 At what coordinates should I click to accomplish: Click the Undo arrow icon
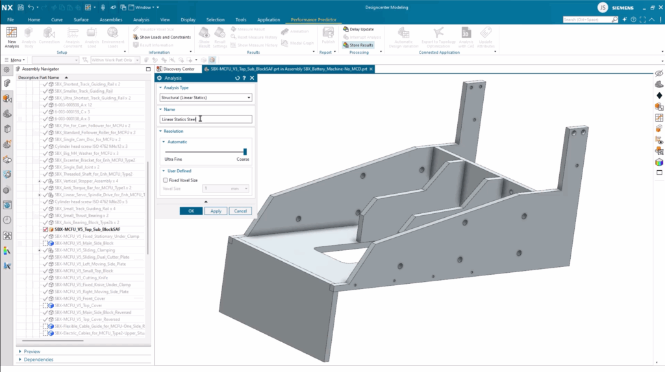point(31,7)
